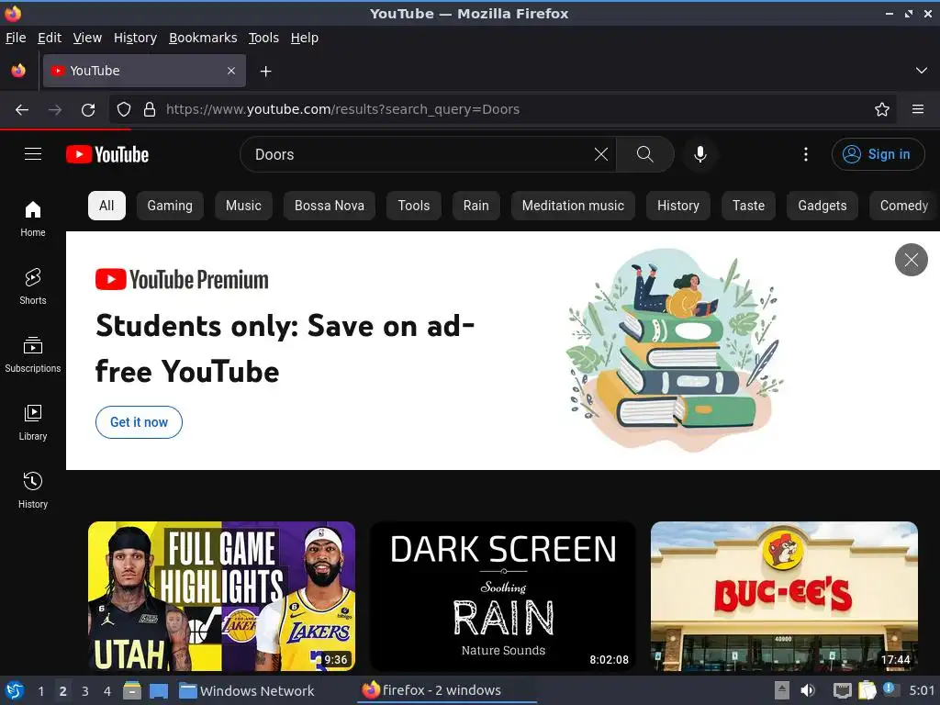Screen dimensions: 940x705
Task: Filter results by Music chip
Action: (243, 206)
